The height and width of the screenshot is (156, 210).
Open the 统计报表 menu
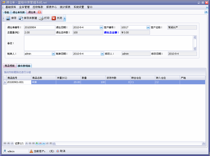coord(65,7)
